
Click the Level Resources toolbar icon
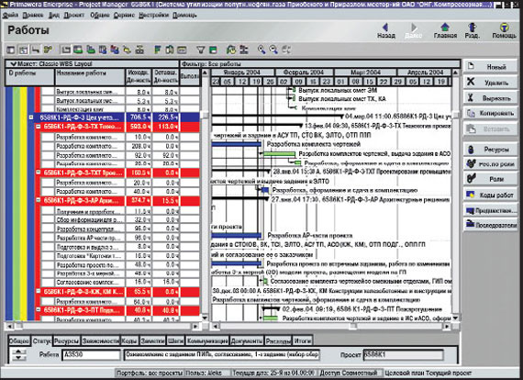(x=244, y=50)
